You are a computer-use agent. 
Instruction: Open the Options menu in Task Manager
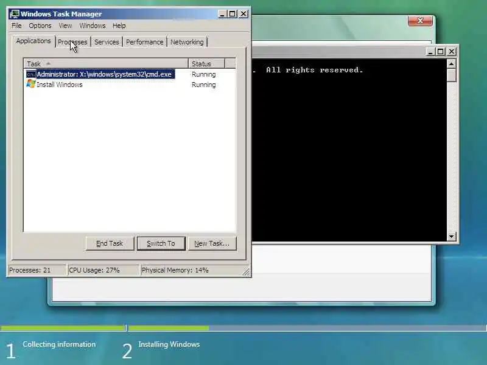[40, 26]
